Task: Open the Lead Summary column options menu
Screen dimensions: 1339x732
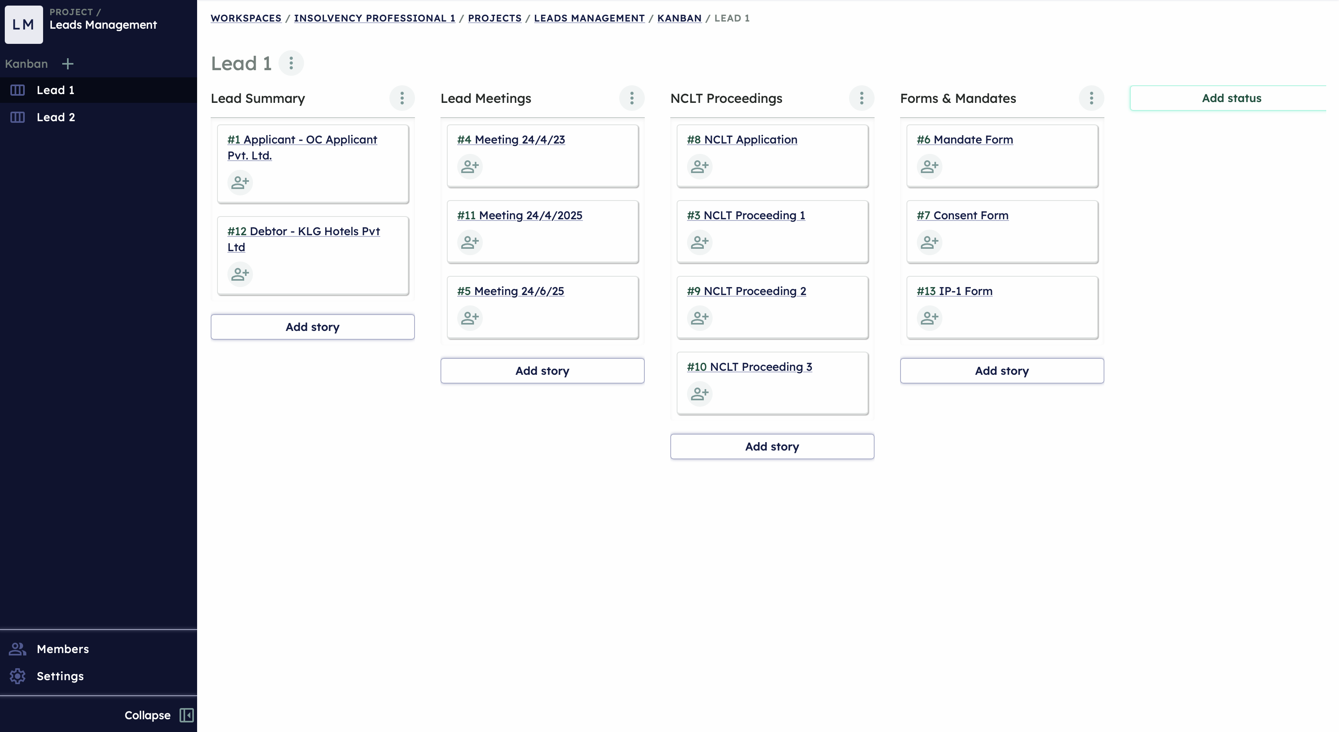Action: point(402,98)
